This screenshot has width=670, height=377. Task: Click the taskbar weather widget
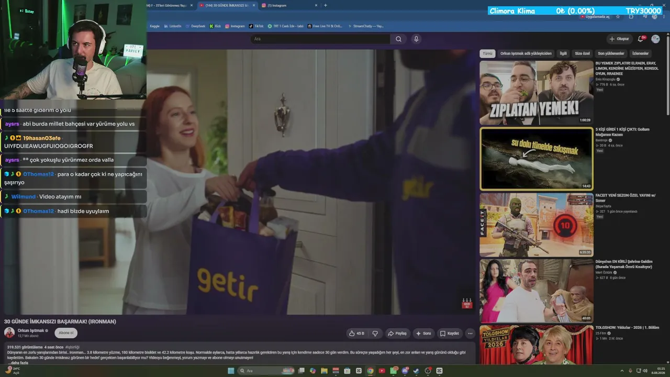(12, 371)
